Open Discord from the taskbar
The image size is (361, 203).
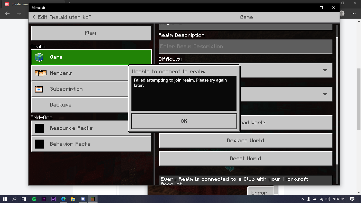[83, 199]
